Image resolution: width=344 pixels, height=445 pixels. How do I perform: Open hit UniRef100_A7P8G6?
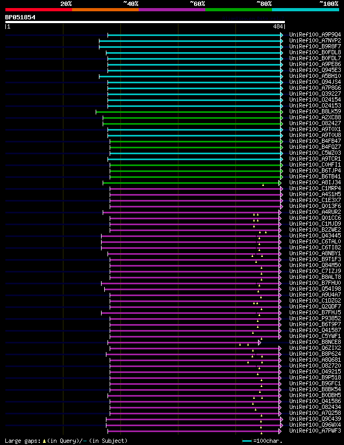tap(315, 88)
